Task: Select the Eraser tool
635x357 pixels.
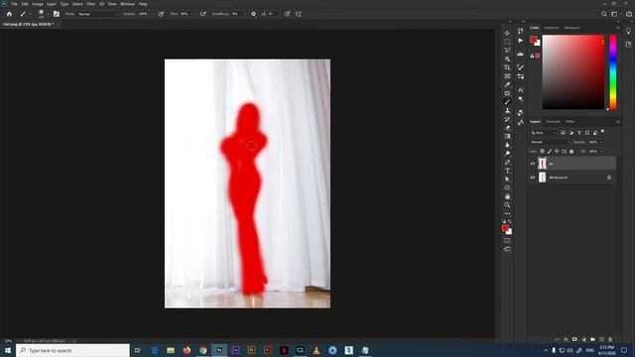Action: (507, 128)
